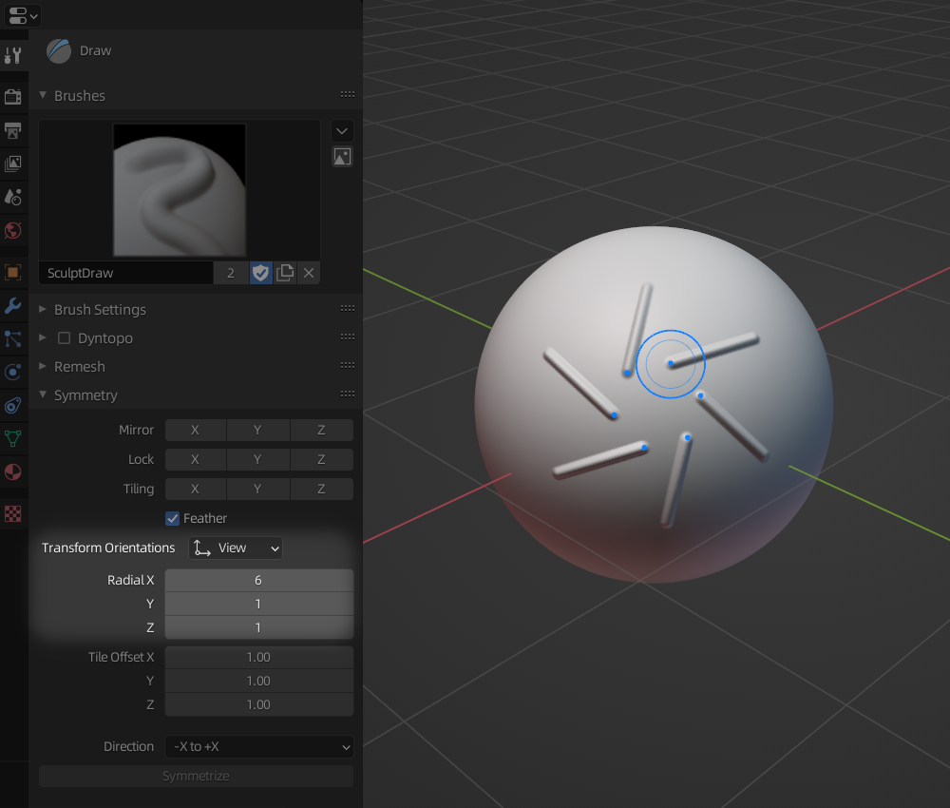This screenshot has height=808, width=950.
Task: Uncheck the Feather checkbox
Action: [173, 518]
